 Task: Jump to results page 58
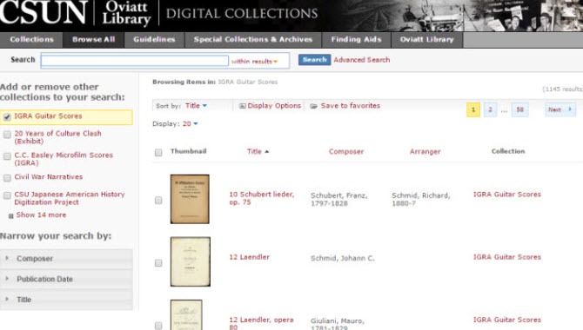519,109
